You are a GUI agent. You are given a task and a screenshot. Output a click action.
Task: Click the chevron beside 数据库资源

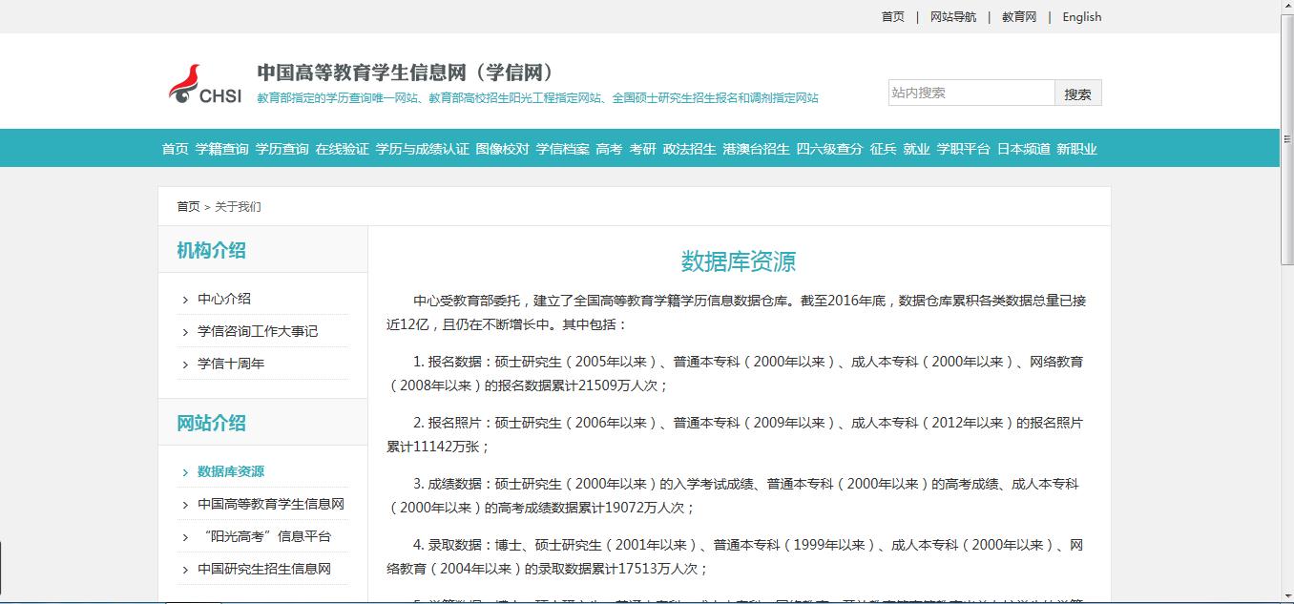tap(185, 472)
